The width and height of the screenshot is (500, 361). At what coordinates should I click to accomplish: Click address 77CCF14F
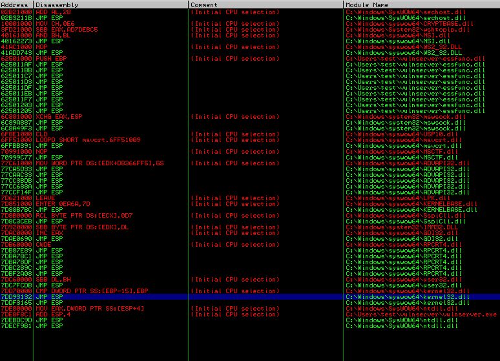pyautogui.click(x=16, y=192)
